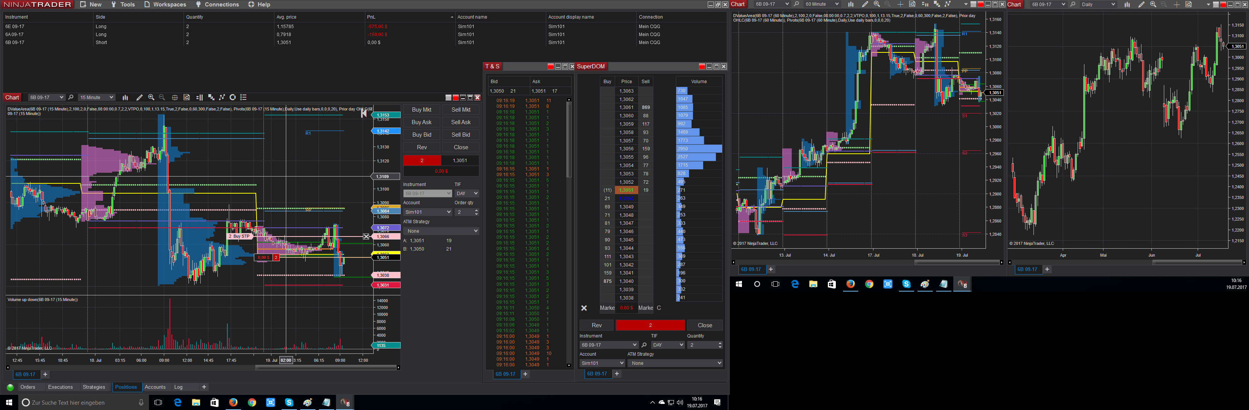Expand the Daily interval dropdown
1249x410 pixels.
point(1113,4)
